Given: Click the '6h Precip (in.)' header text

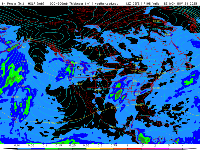Looking at the screenshot, I should click(x=13, y=3).
